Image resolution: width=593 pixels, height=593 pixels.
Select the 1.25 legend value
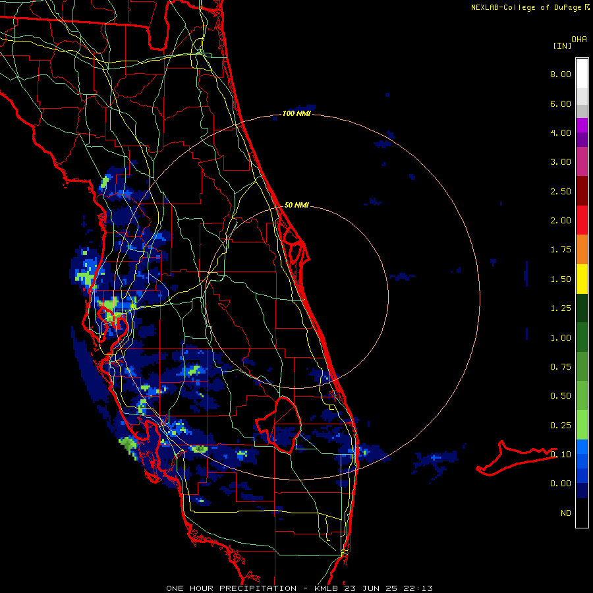(561, 308)
